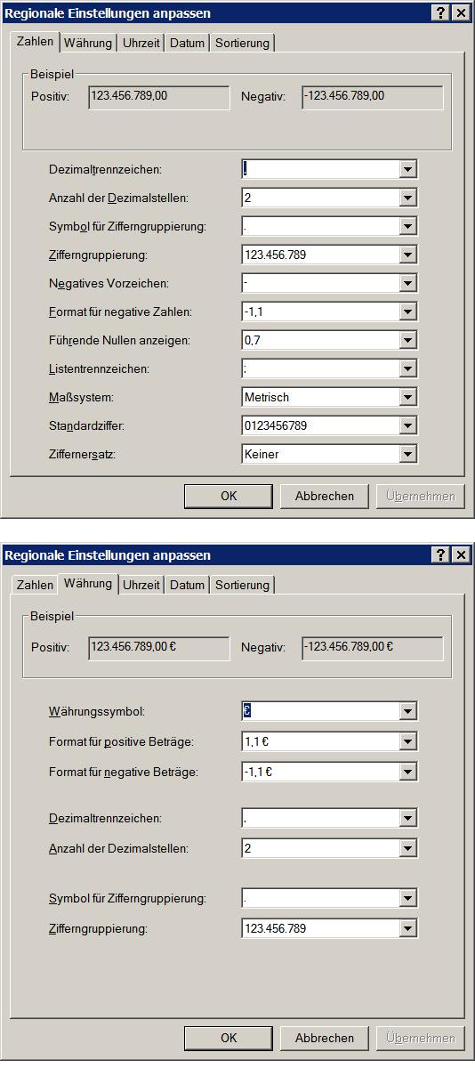Image resolution: width=475 pixels, height=1068 pixels.
Task: Select the Sortierung tab in the lower dialog
Action: tap(242, 585)
